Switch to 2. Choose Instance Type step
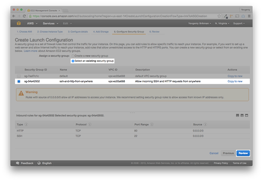The height and width of the screenshot is (181, 263). coord(50,32)
